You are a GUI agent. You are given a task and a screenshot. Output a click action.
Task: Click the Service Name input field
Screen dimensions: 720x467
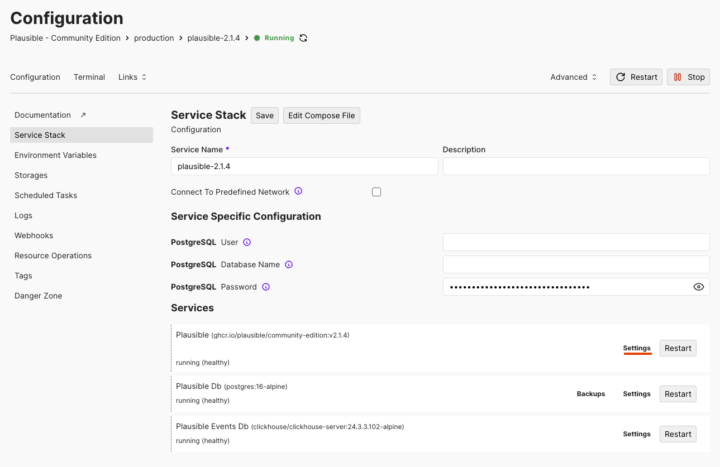[304, 166]
